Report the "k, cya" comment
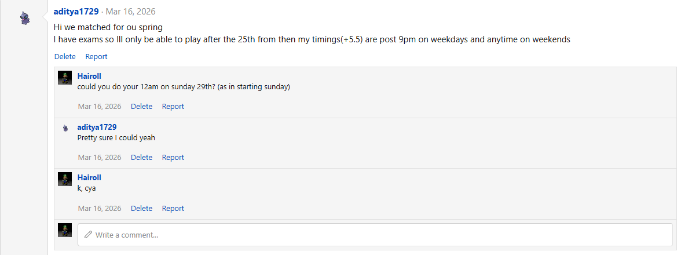Image resolution: width=681 pixels, height=255 pixels. pyautogui.click(x=173, y=209)
